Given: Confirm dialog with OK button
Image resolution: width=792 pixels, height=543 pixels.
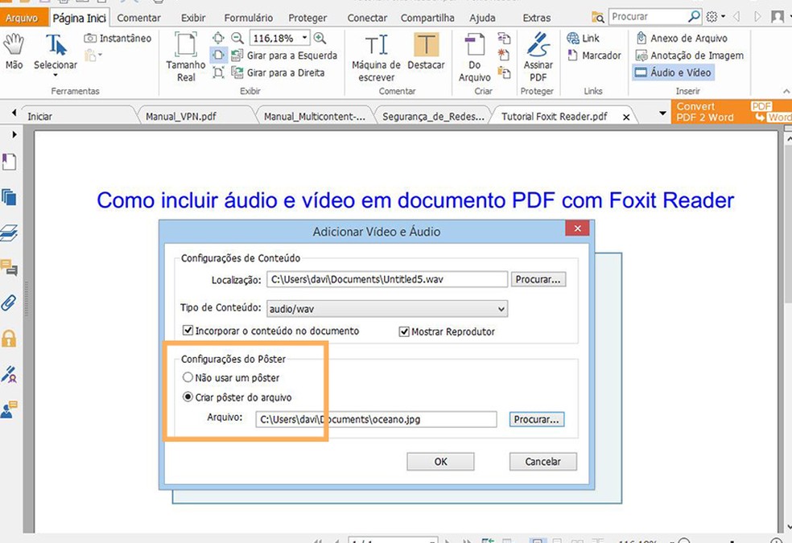Looking at the screenshot, I should tap(440, 461).
